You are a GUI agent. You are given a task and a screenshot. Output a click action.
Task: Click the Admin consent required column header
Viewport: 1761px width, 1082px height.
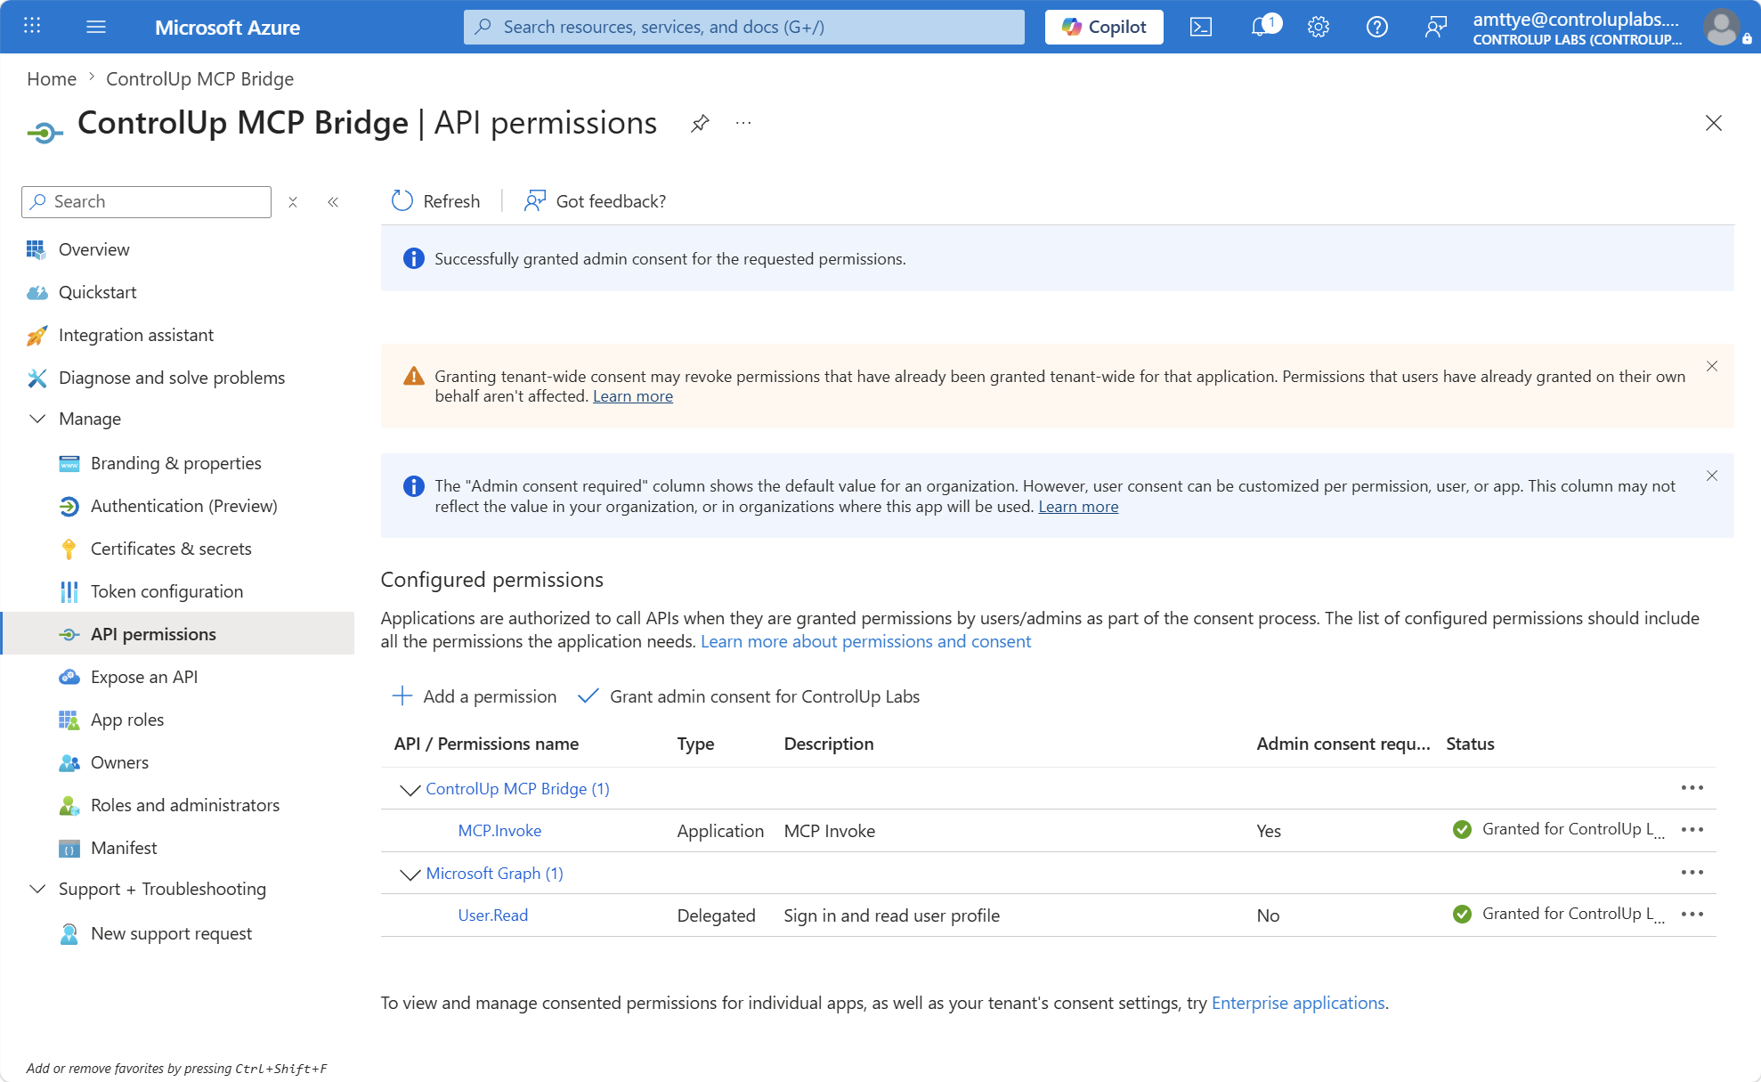pyautogui.click(x=1343, y=744)
